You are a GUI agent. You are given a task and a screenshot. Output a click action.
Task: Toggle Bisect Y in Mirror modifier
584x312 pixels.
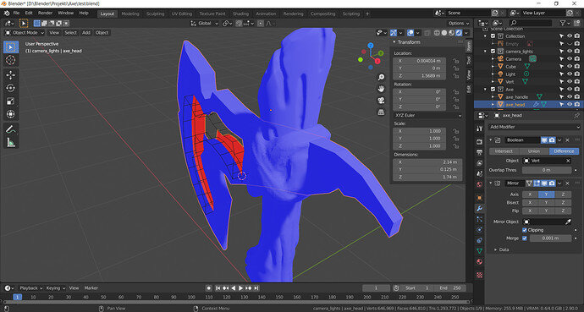point(547,203)
